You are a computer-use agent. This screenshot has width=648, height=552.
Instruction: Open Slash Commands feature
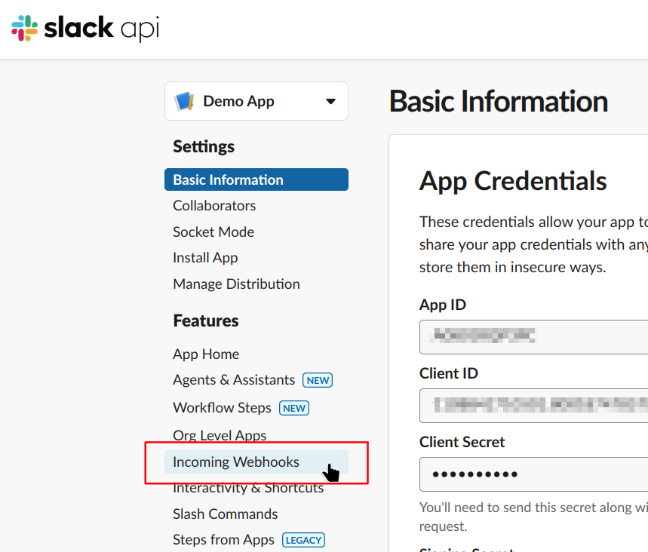point(226,514)
